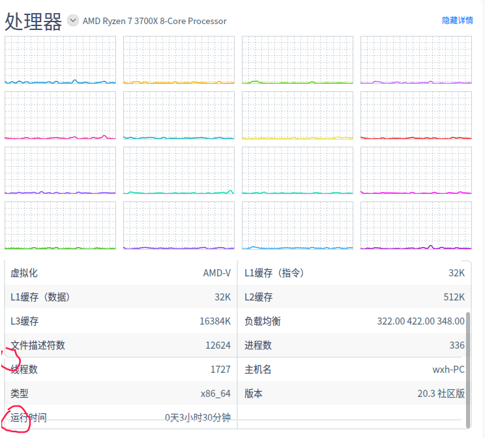The width and height of the screenshot is (485, 438).
Task: Click the details panel vertical scrollbar
Action: (x=468, y=370)
